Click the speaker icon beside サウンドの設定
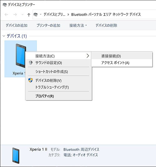The image size is (156, 167). [31, 63]
